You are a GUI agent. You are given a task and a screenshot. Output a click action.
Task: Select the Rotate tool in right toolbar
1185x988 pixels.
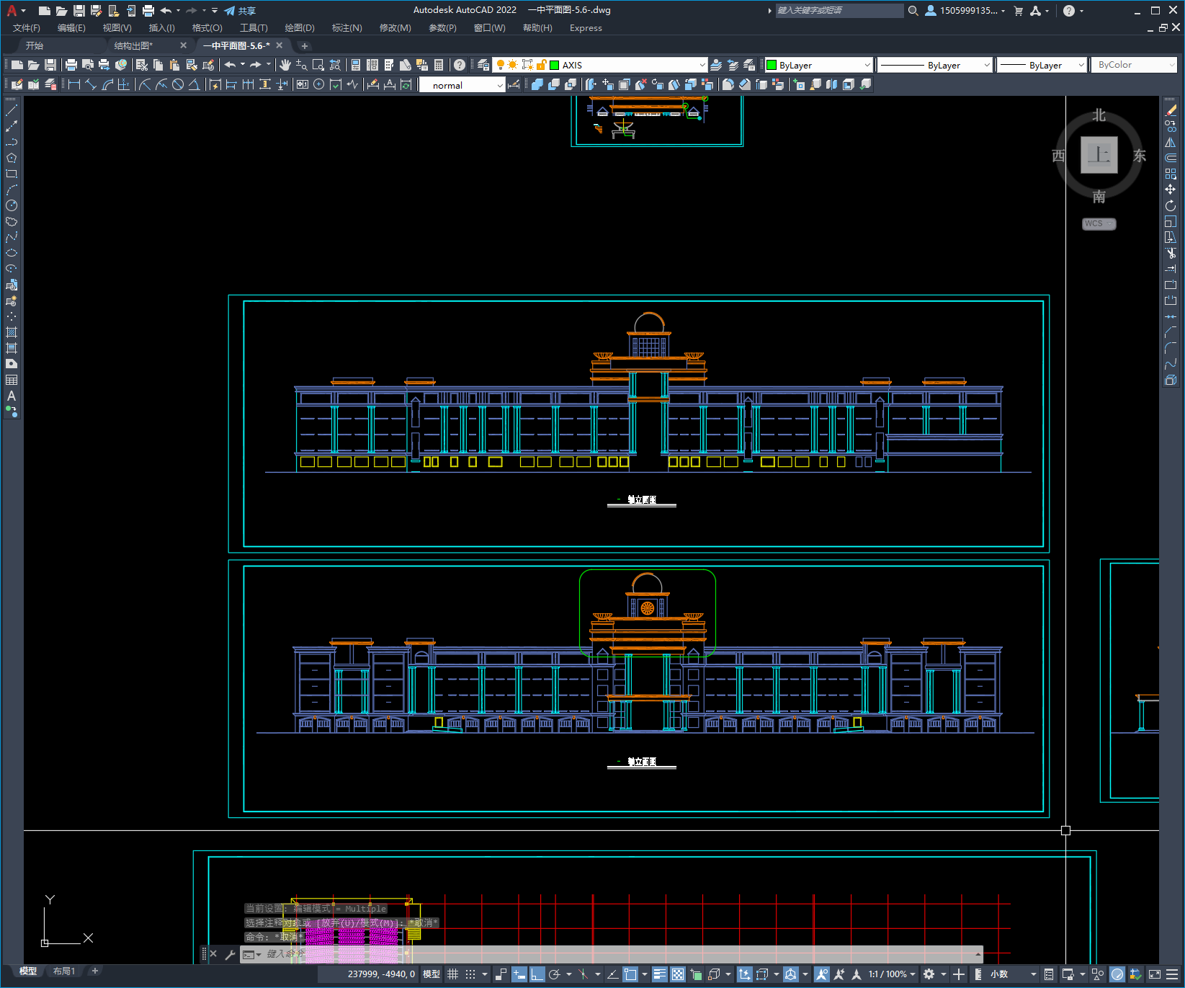pos(1171,205)
